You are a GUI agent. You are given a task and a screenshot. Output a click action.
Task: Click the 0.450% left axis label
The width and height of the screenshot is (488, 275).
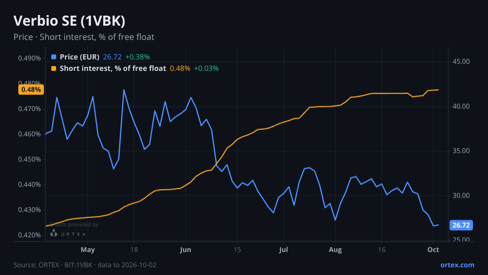29,159
